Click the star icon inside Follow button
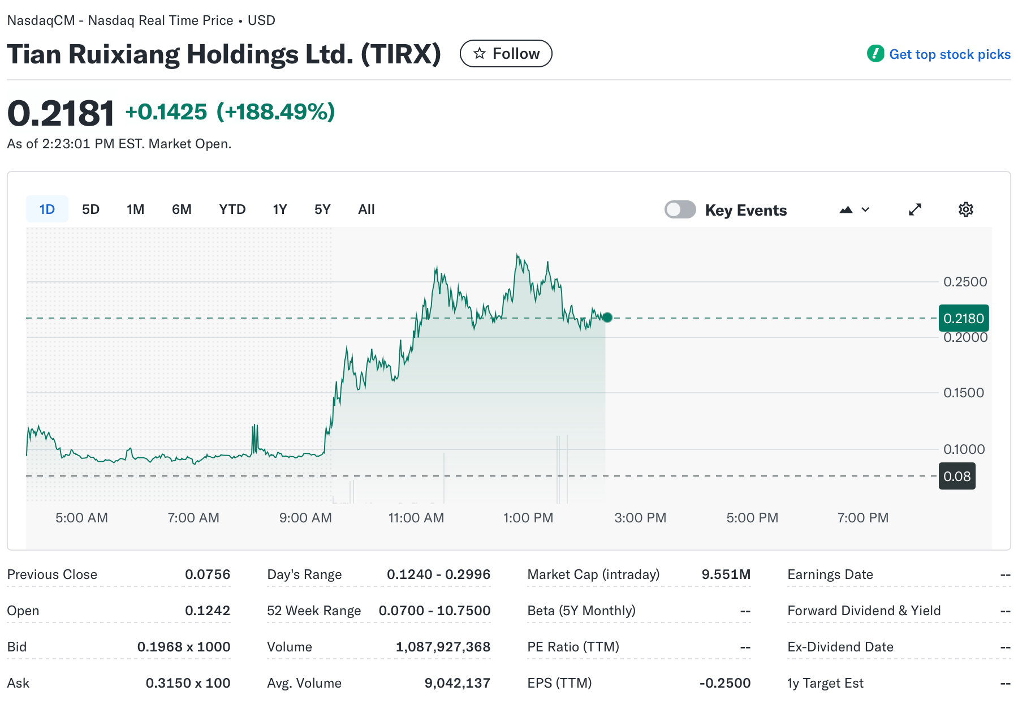The height and width of the screenshot is (708, 1018). 479,53
